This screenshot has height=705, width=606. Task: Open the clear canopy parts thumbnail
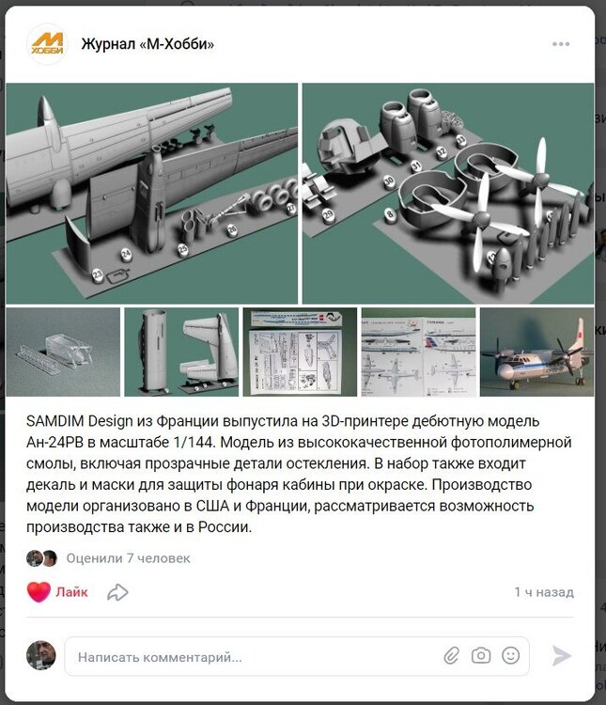tap(63, 352)
